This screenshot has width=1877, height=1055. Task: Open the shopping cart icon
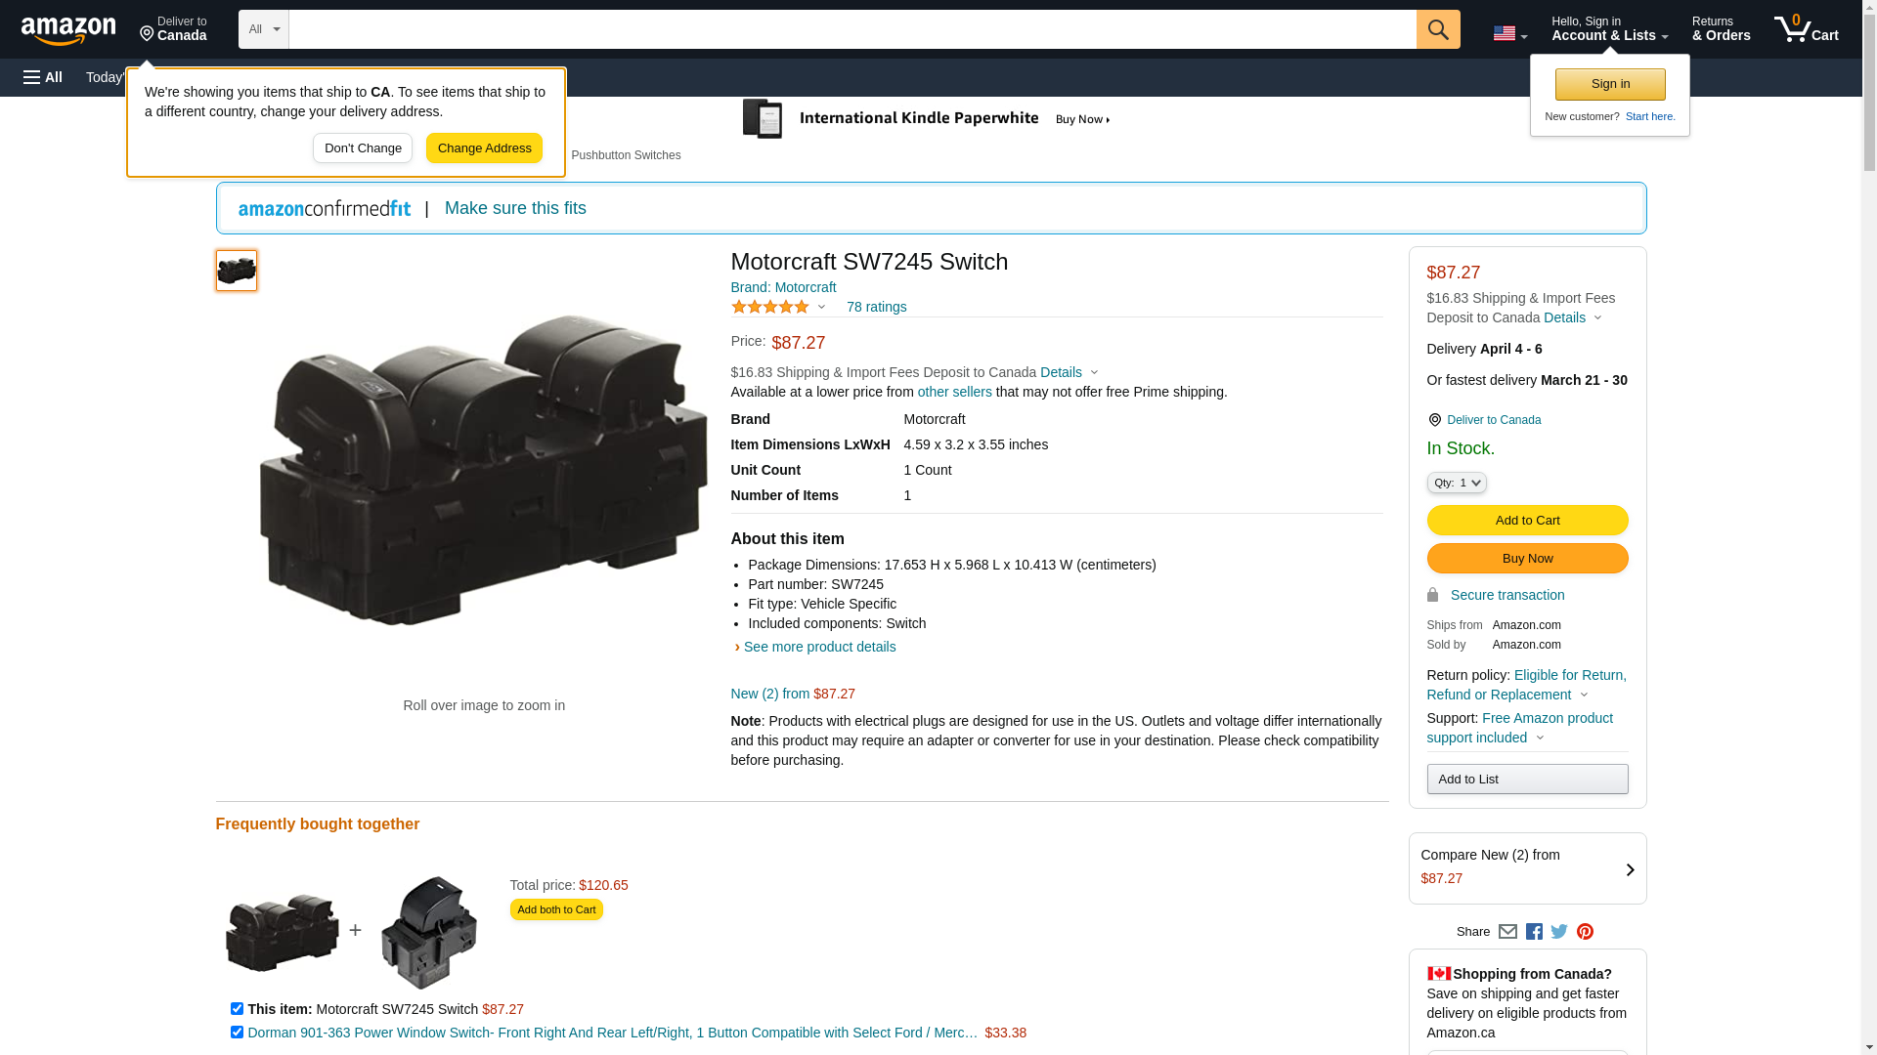coord(1806,29)
